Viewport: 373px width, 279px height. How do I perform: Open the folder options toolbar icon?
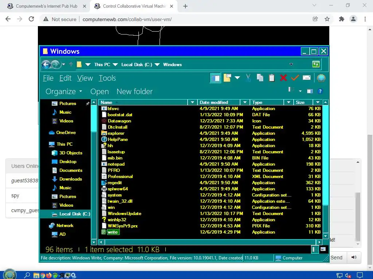pos(227,78)
